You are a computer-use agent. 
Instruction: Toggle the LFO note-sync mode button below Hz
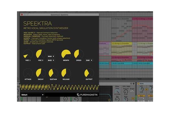point(133,101)
